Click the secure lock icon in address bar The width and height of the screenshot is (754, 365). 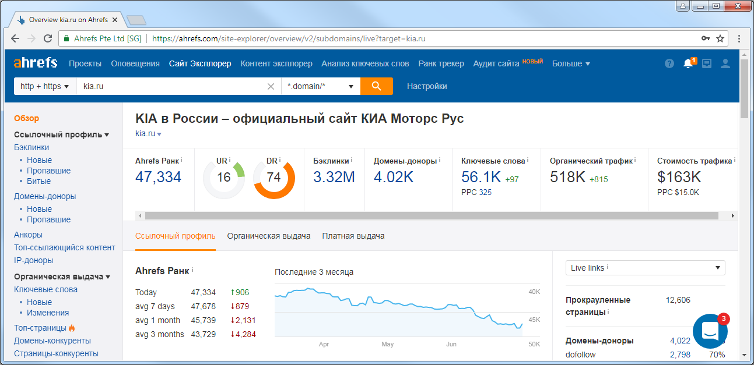(66, 38)
